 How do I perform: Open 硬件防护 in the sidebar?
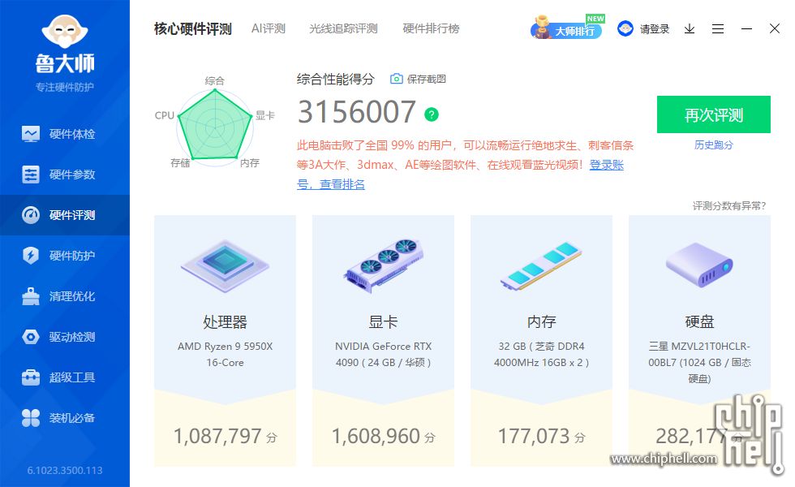[x=65, y=256]
